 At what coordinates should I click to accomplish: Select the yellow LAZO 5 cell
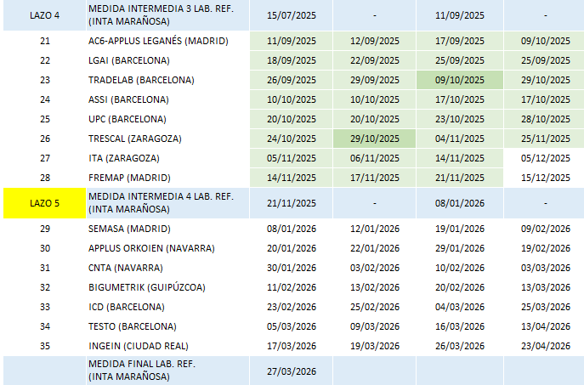click(44, 204)
